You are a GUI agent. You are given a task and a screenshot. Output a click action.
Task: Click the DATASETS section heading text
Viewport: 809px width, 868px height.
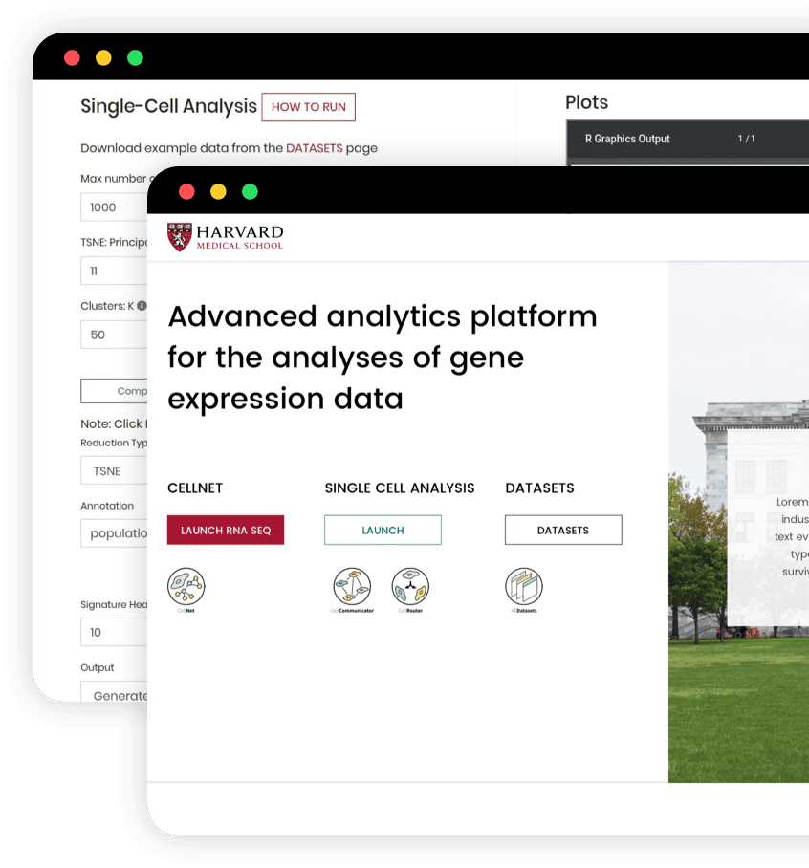click(540, 488)
